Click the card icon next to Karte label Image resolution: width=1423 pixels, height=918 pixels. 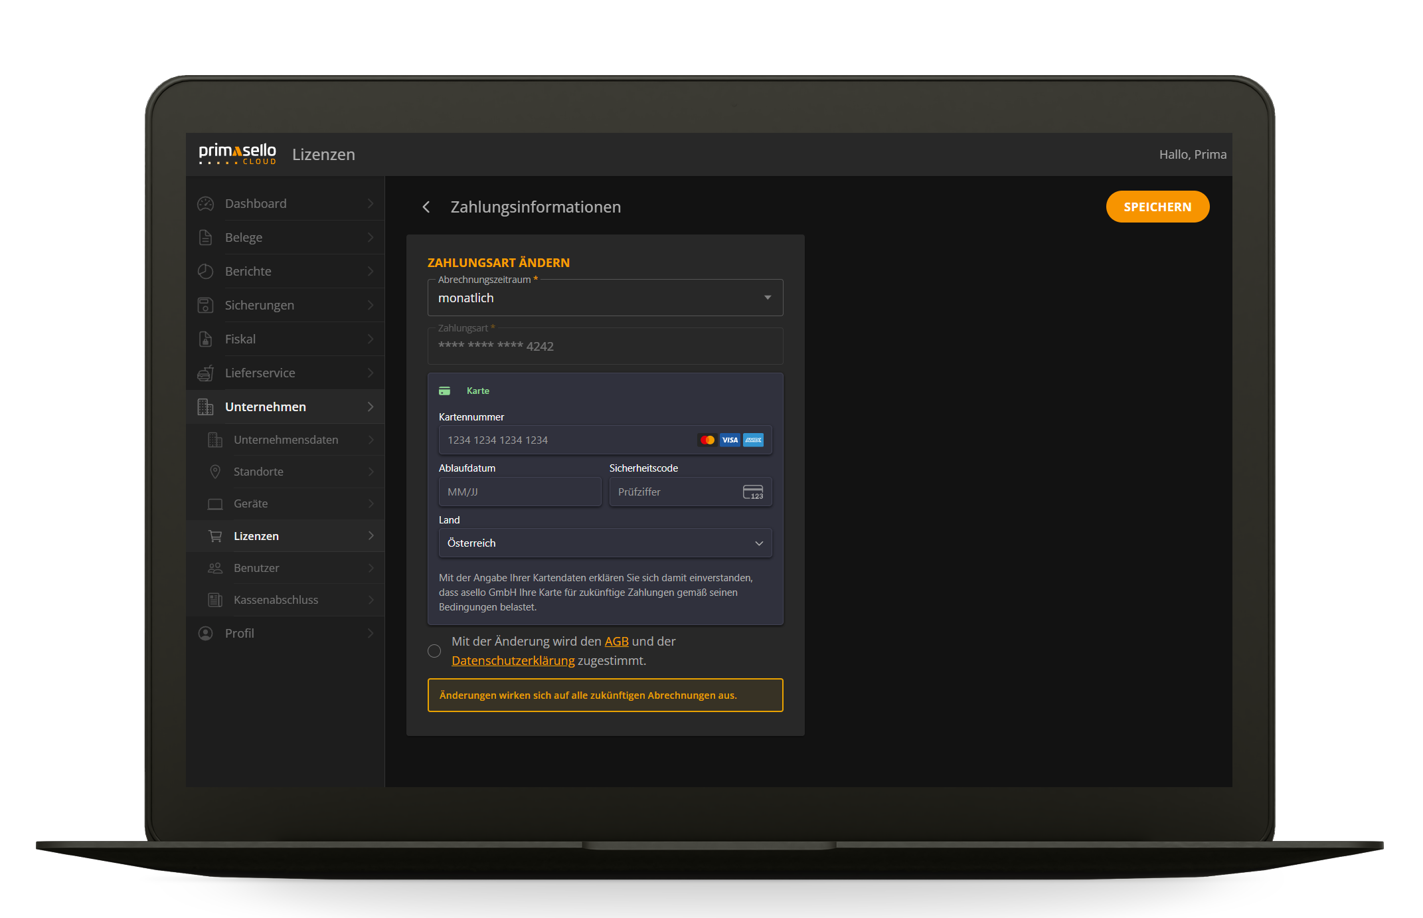(446, 391)
